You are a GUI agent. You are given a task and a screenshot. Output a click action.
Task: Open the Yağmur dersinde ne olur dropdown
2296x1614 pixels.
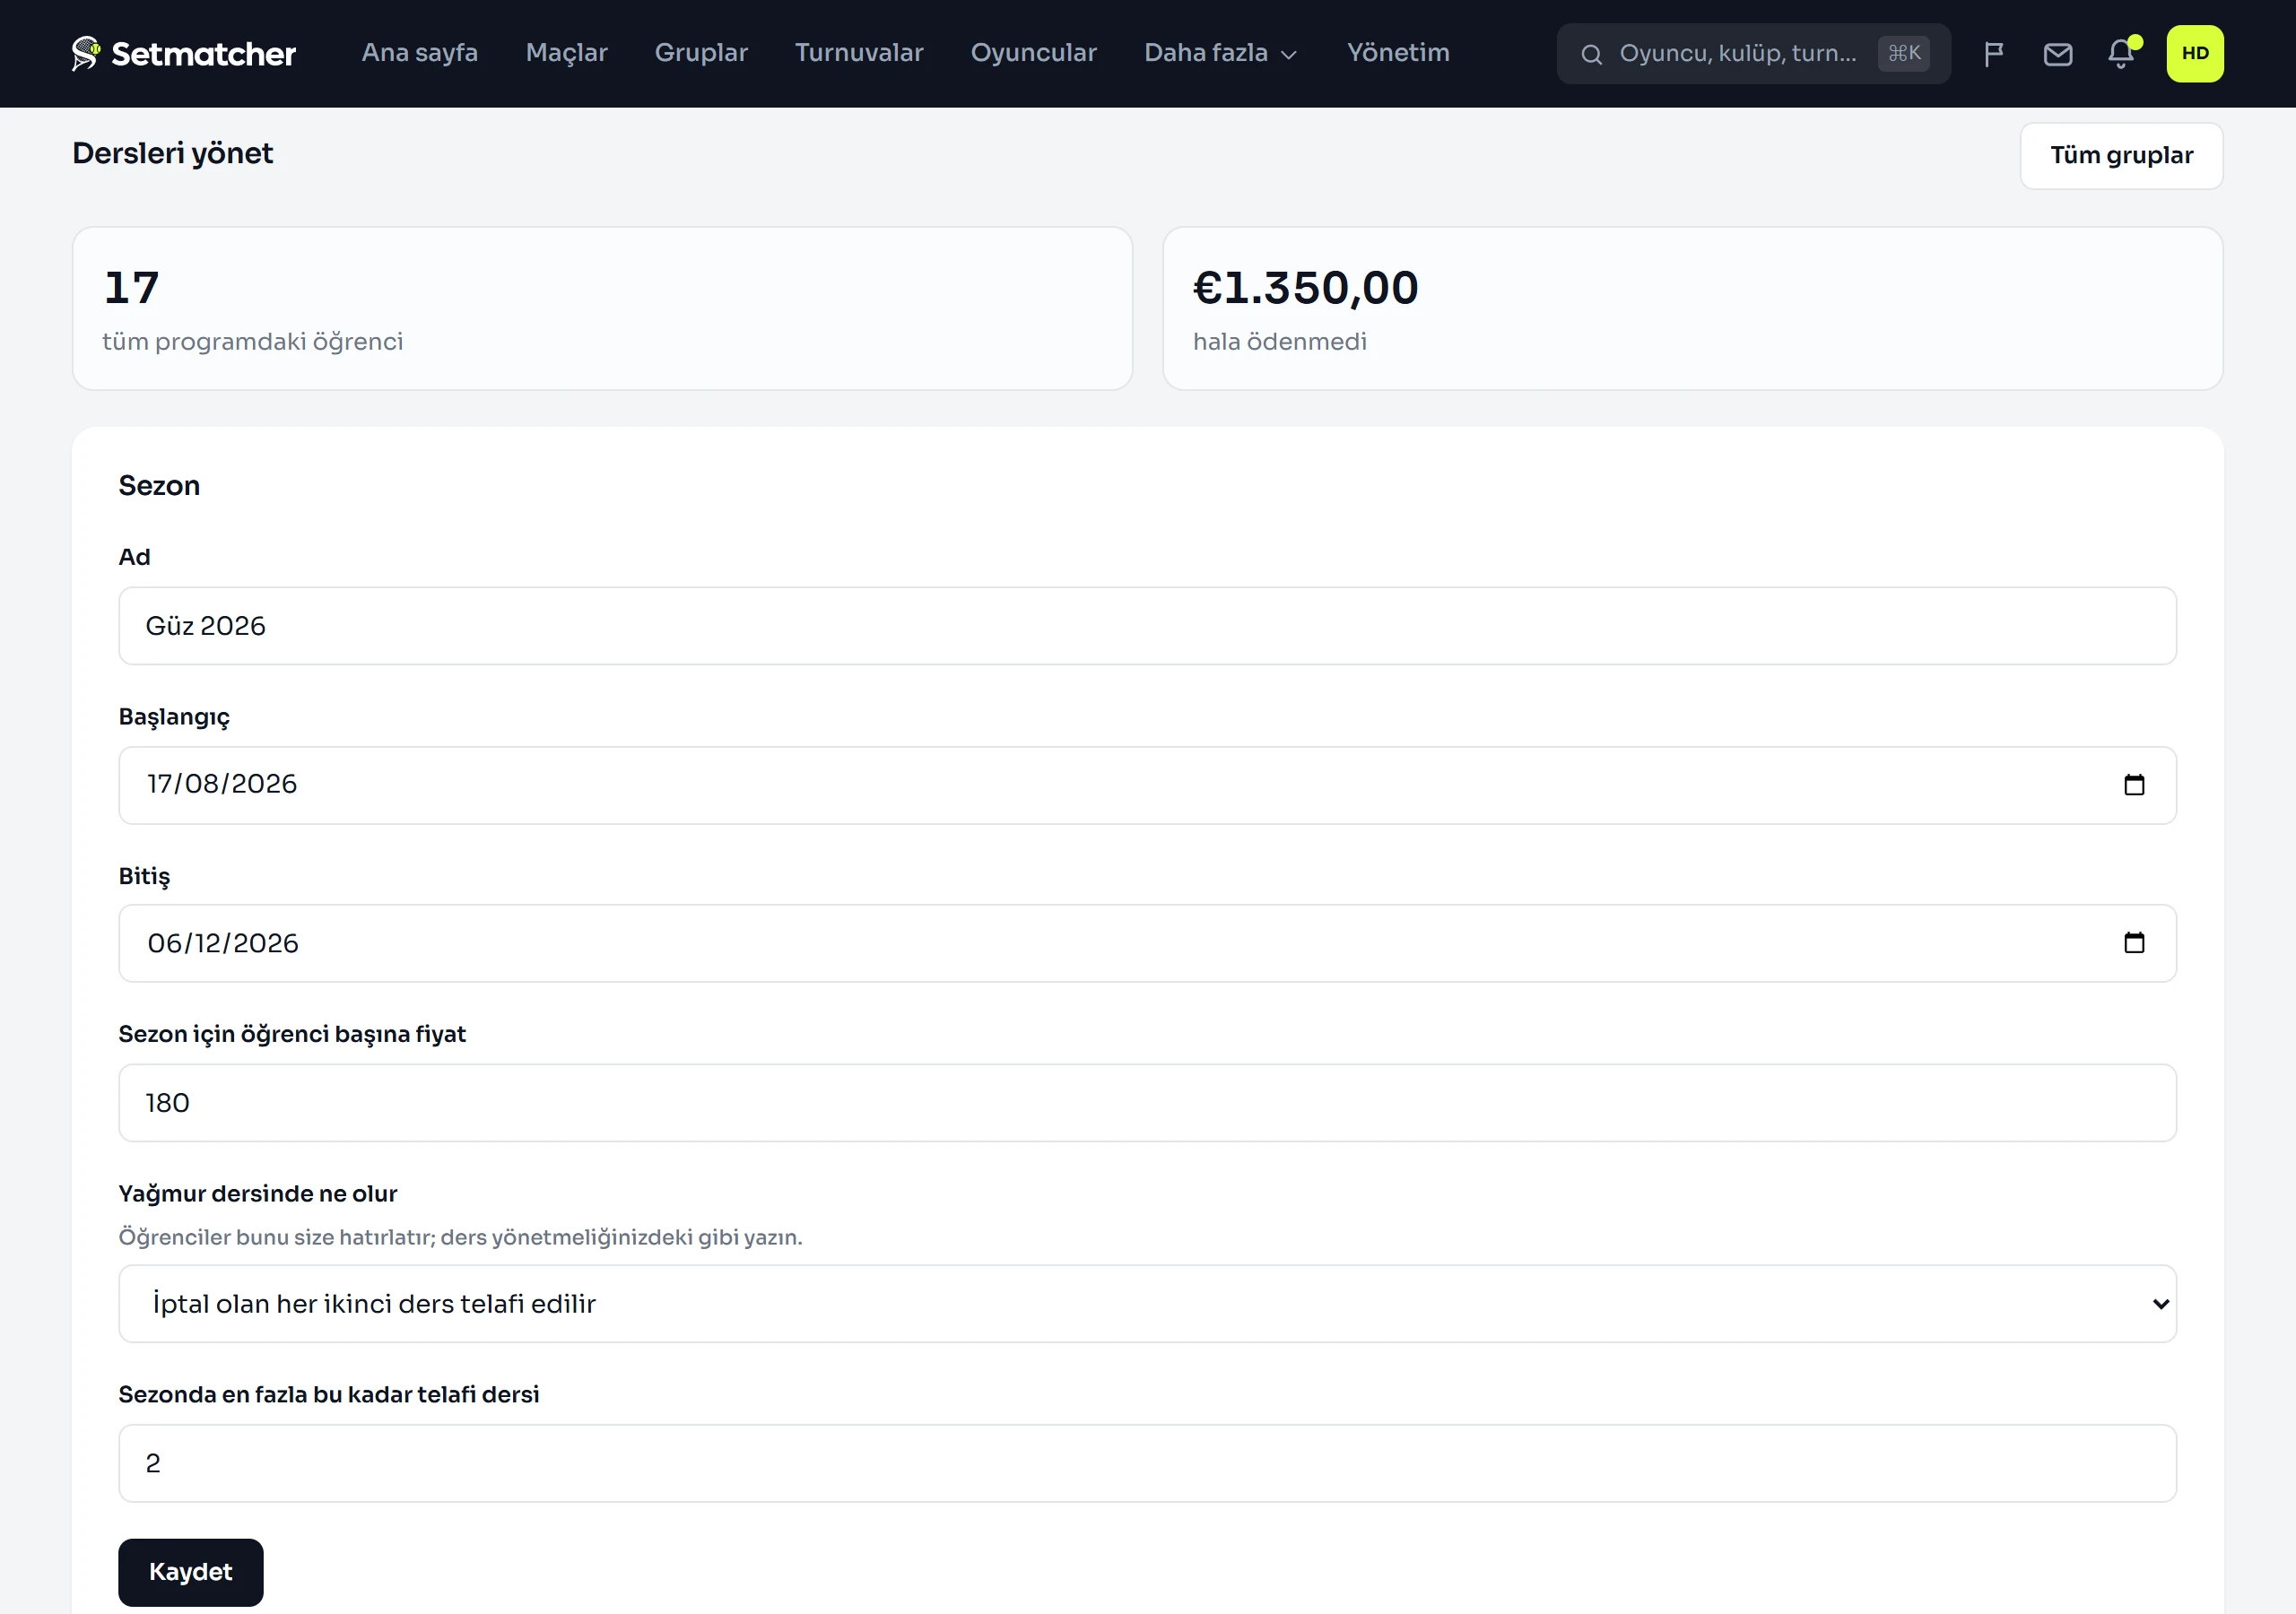[1147, 1304]
